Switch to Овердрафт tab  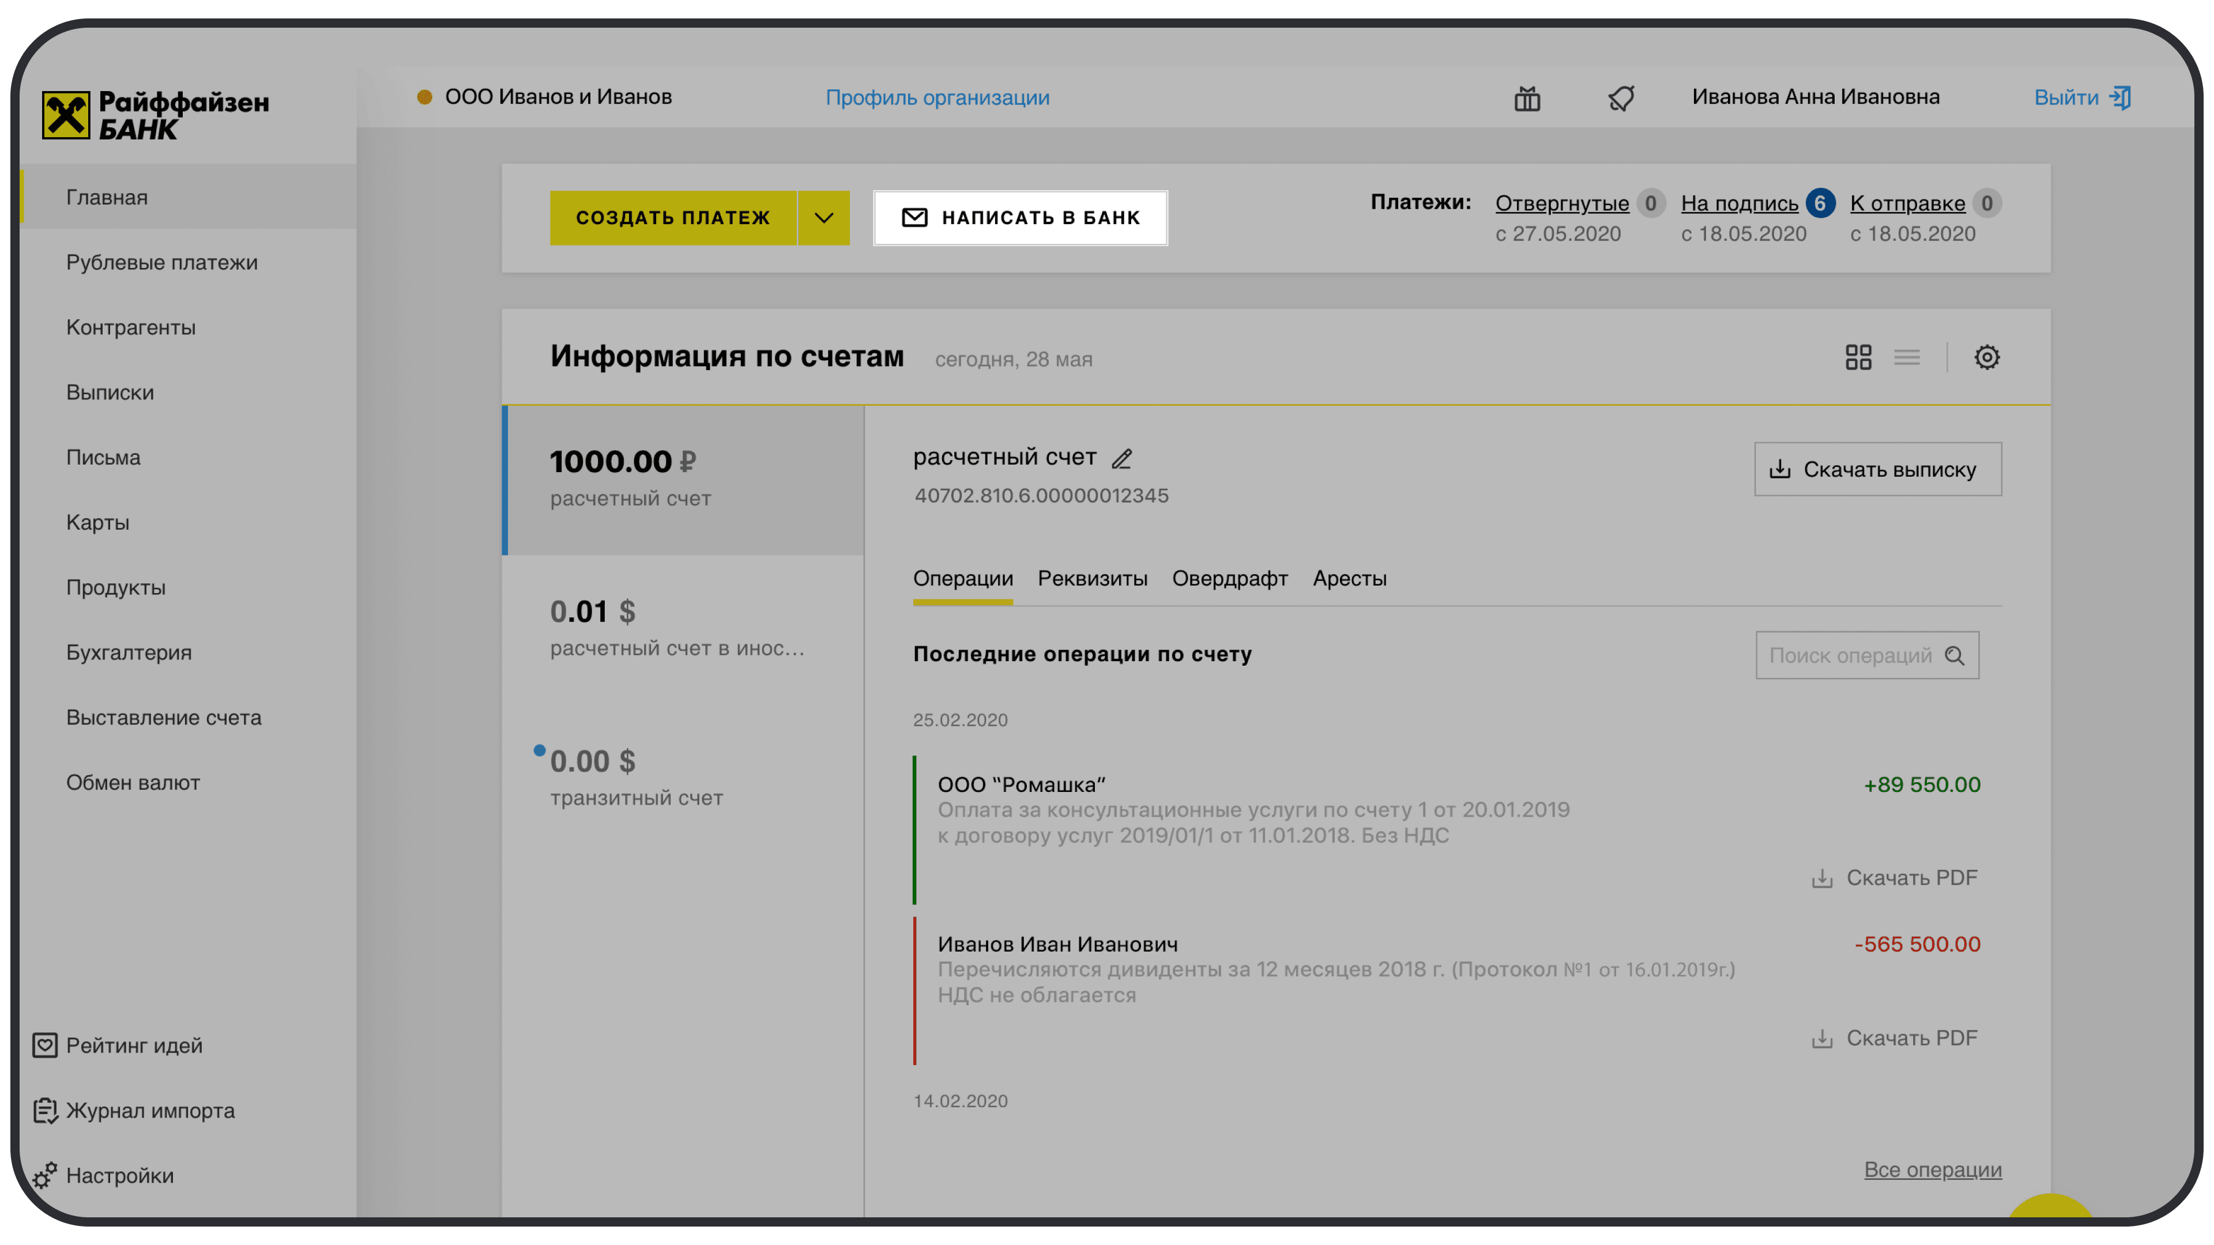1230,578
